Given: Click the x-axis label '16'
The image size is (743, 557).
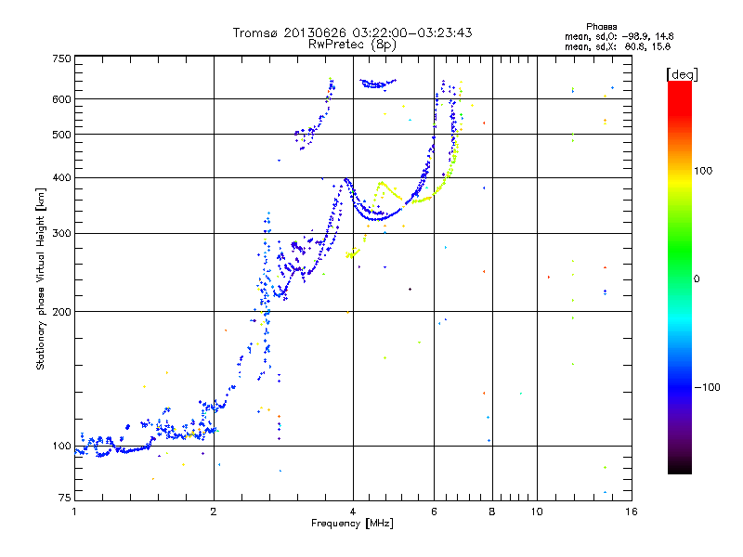Looking at the screenshot, I should pyautogui.click(x=632, y=512).
